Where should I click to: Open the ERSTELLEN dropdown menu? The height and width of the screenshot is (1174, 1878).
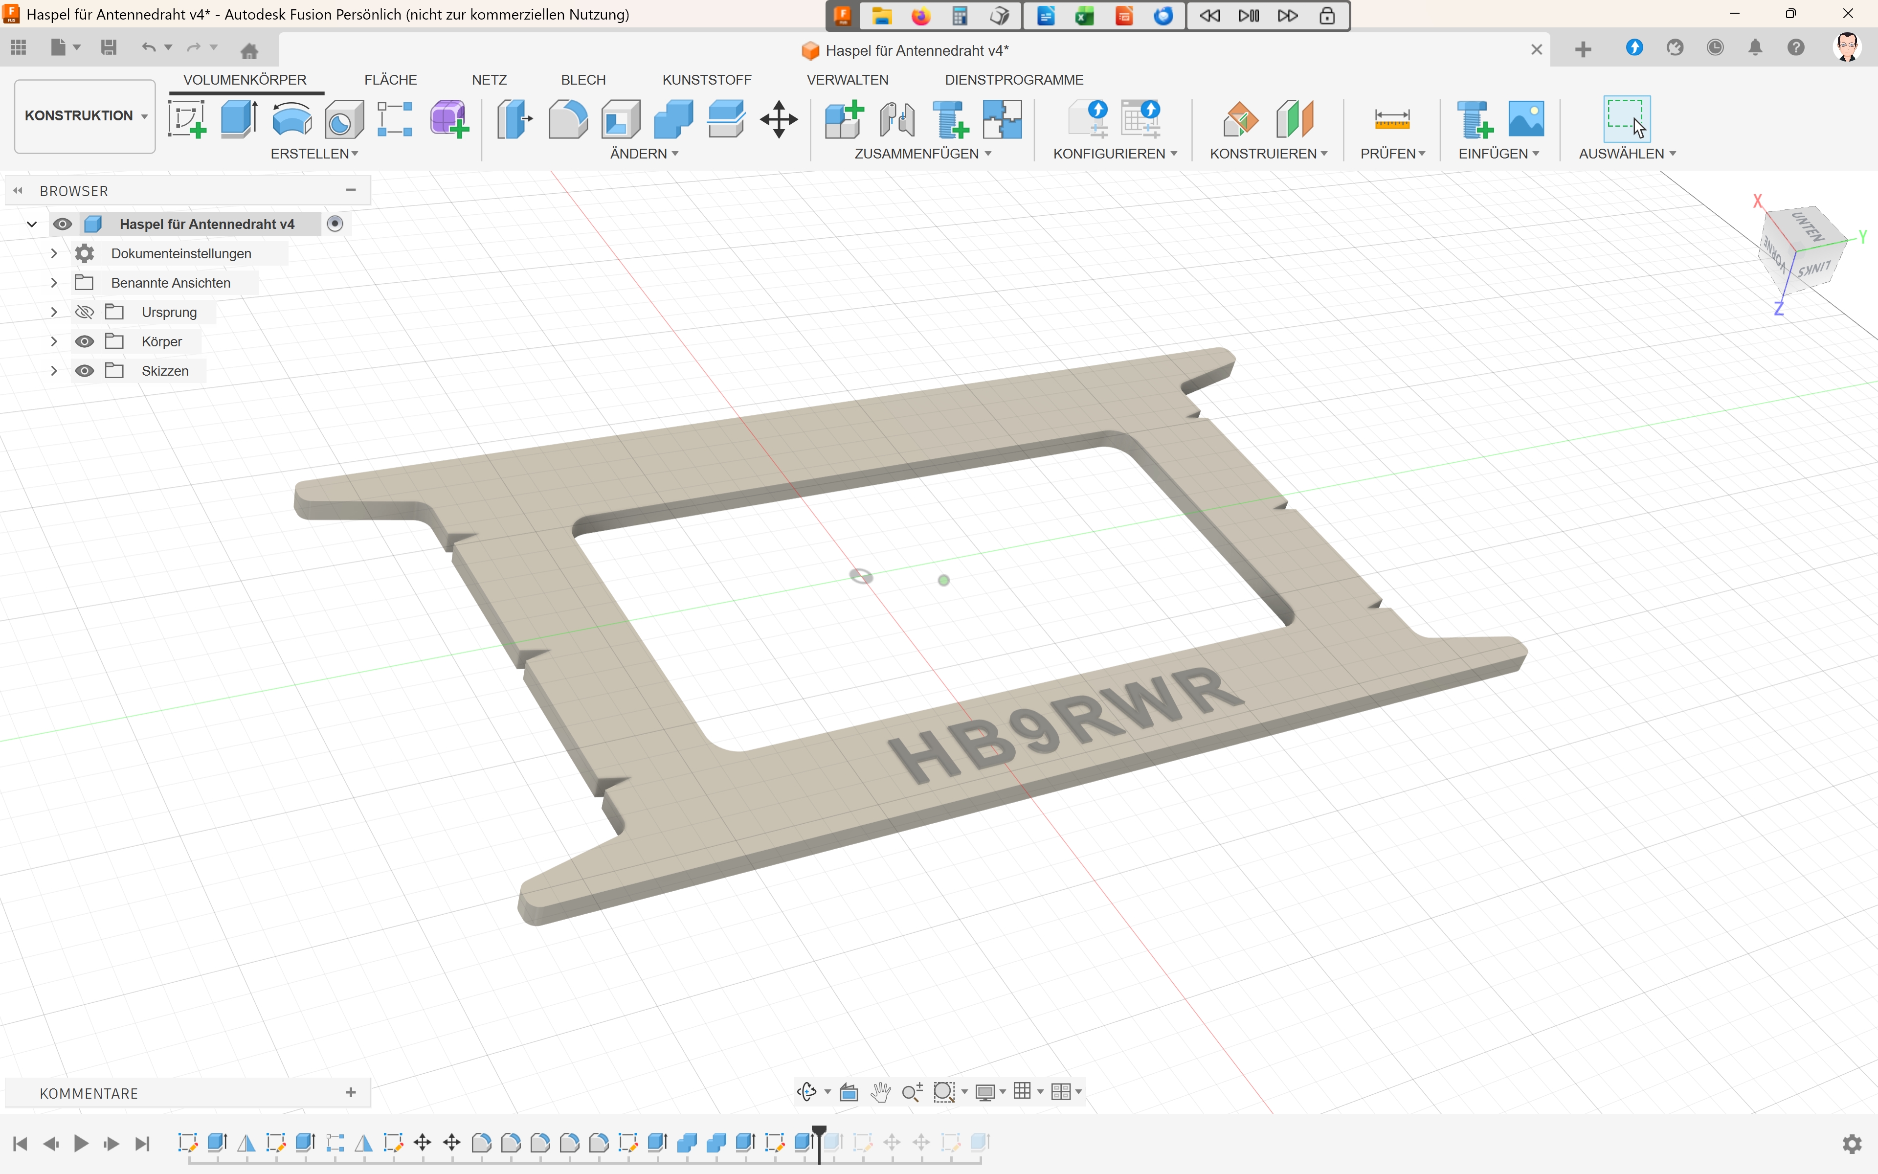pos(314,154)
